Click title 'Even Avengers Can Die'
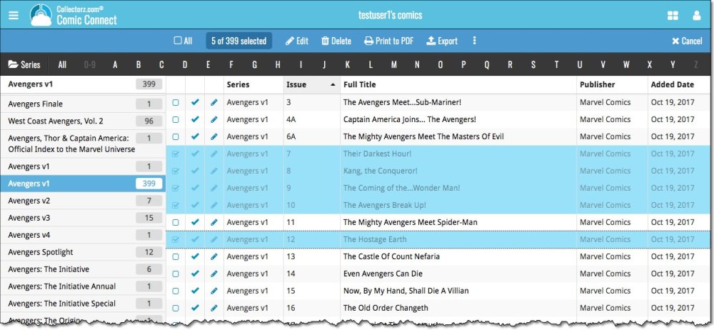Image resolution: width=714 pixels, height=330 pixels. 383,274
